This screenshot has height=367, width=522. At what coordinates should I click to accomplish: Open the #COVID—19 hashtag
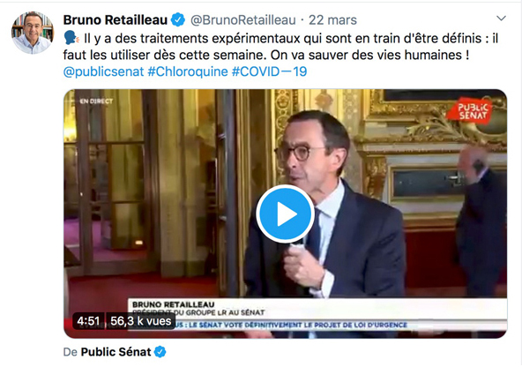pos(269,71)
